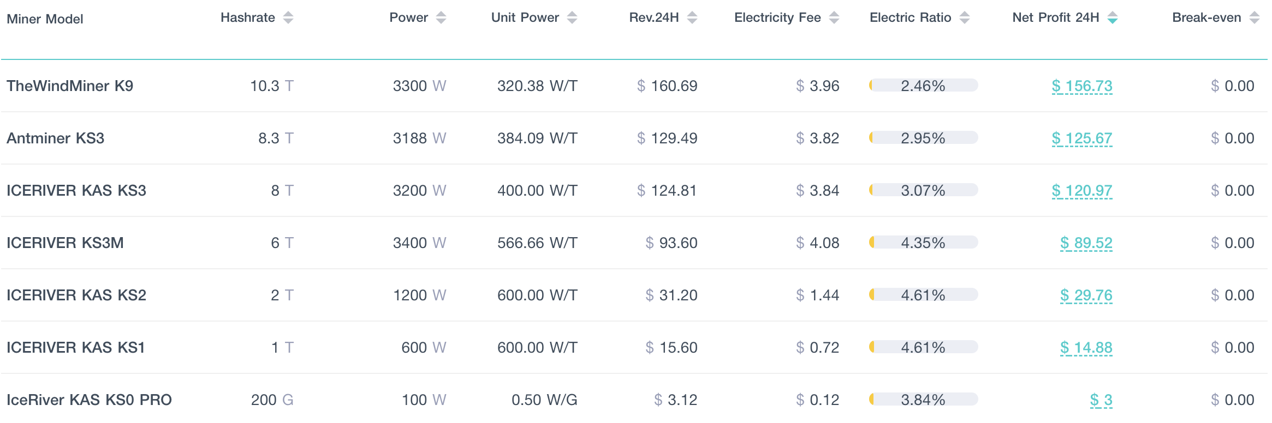Open net profit $ 29.76 link

coord(1086,295)
